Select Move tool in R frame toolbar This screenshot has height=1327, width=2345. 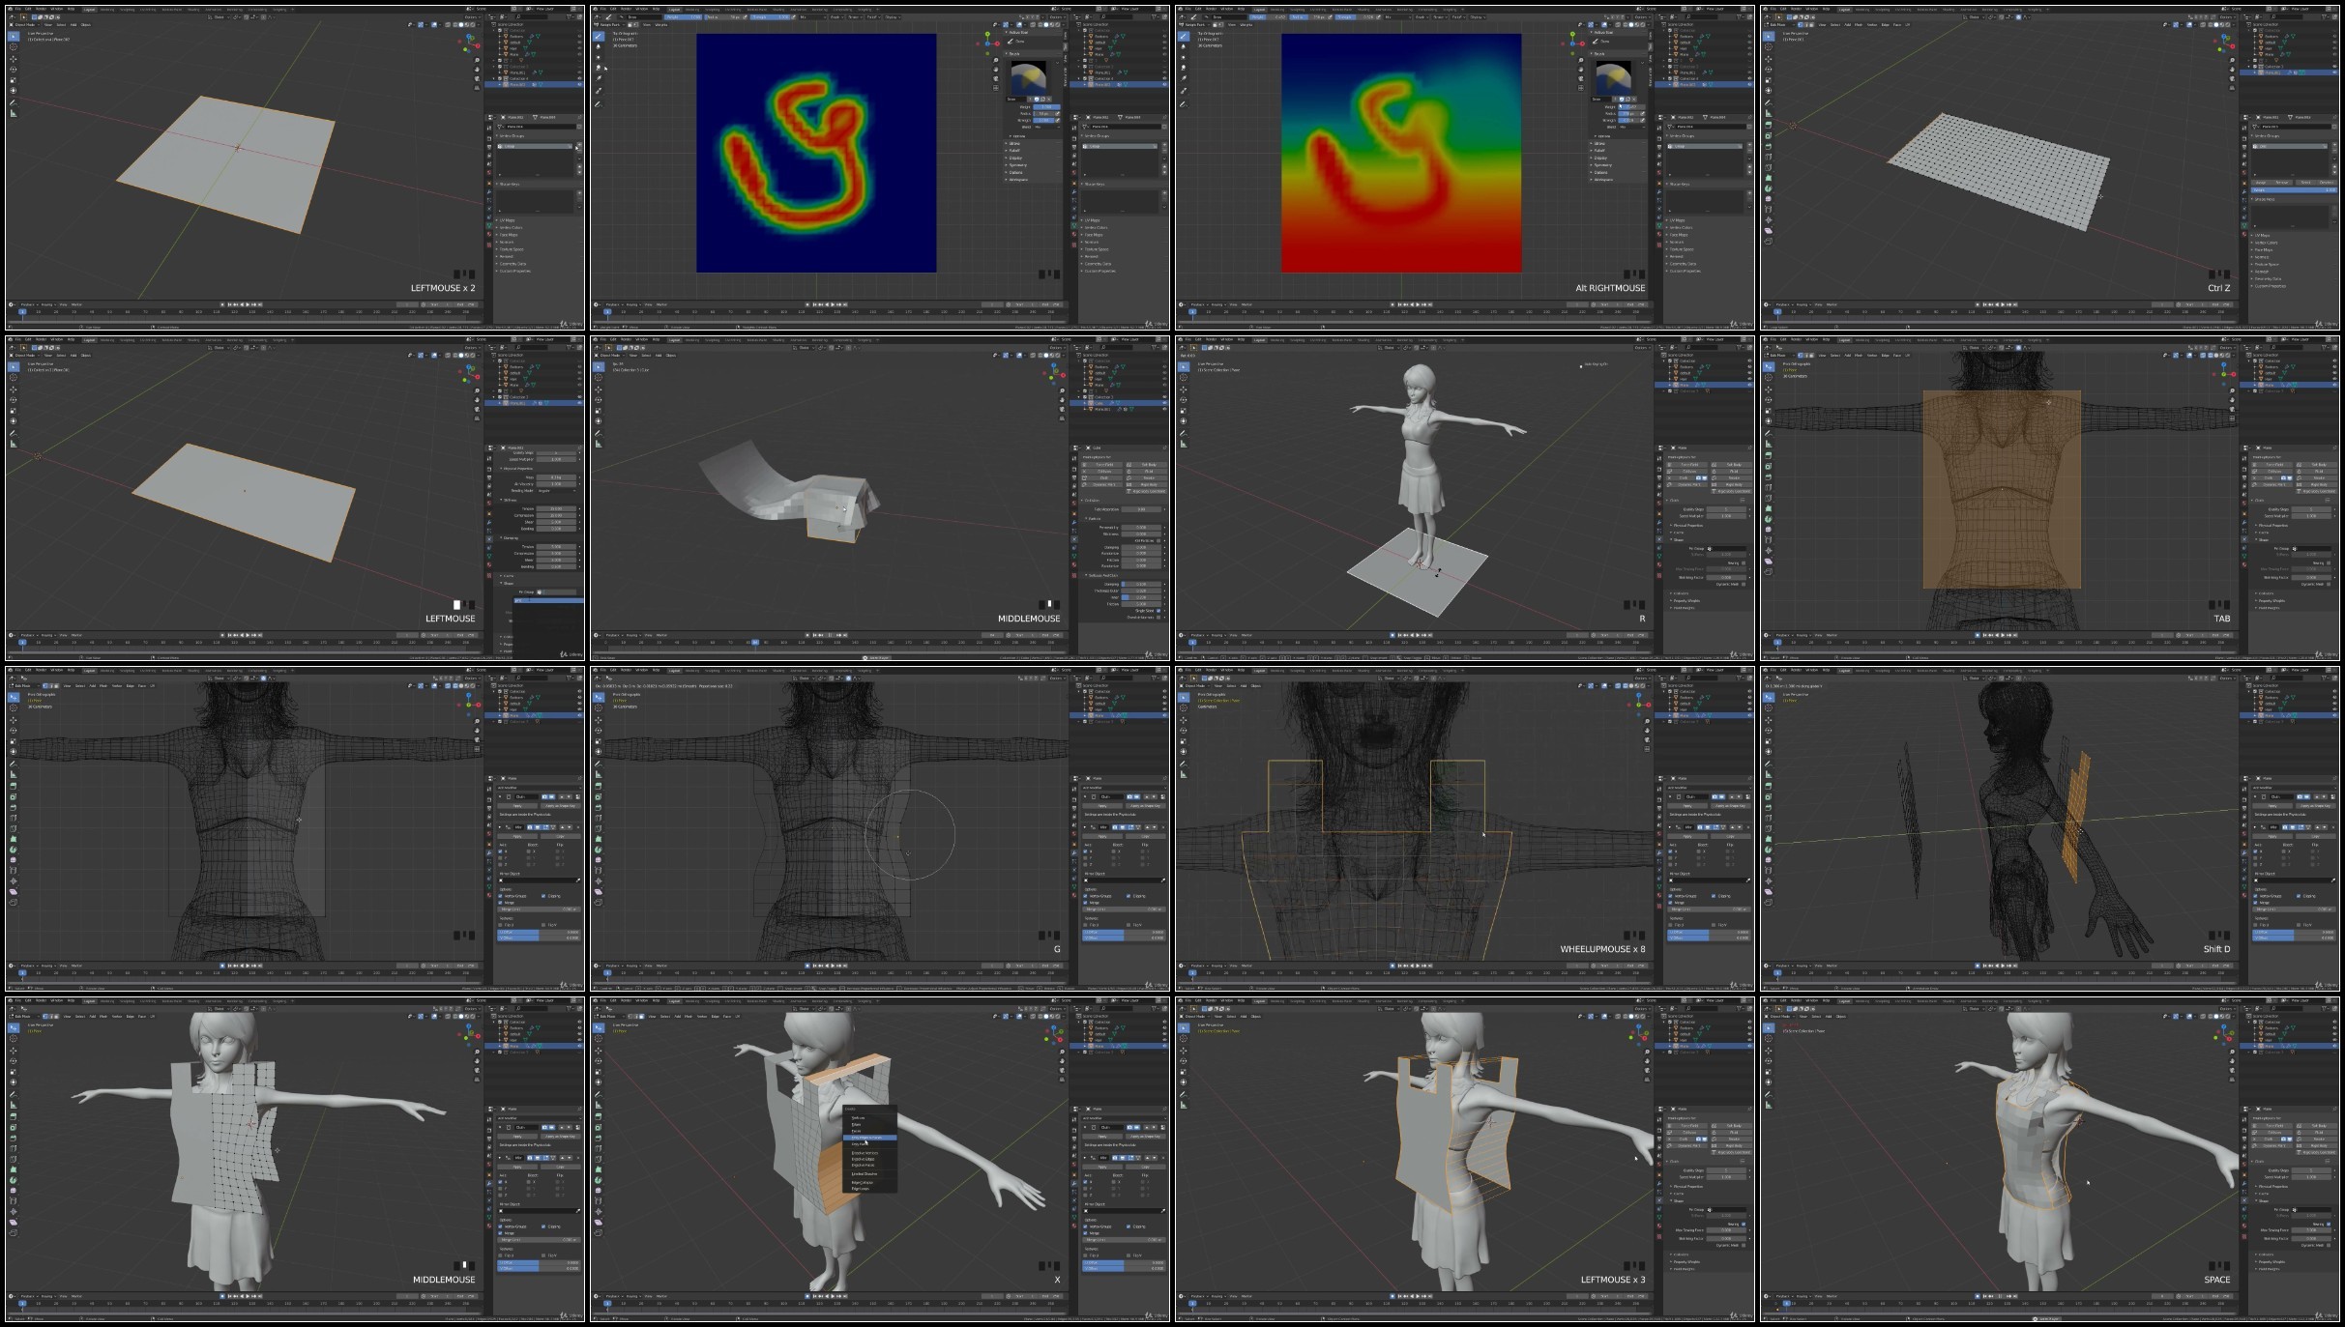[1184, 389]
